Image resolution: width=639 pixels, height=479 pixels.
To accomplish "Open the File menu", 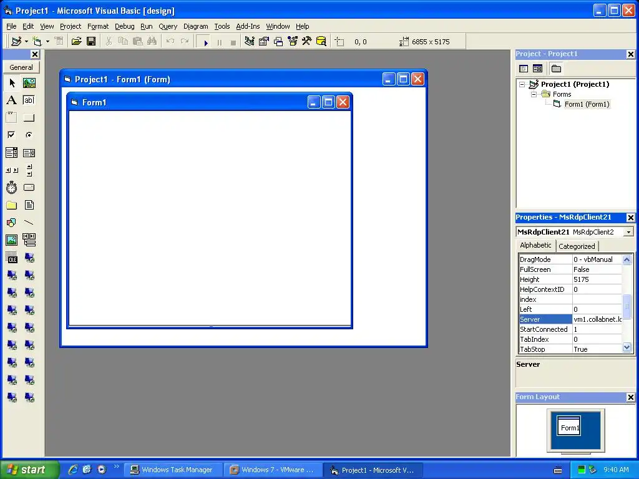I will (x=11, y=26).
